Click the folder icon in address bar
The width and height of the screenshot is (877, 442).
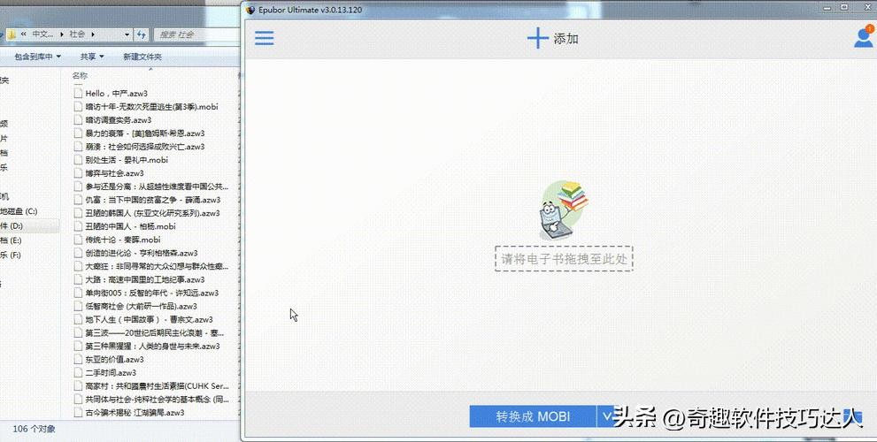[12, 34]
